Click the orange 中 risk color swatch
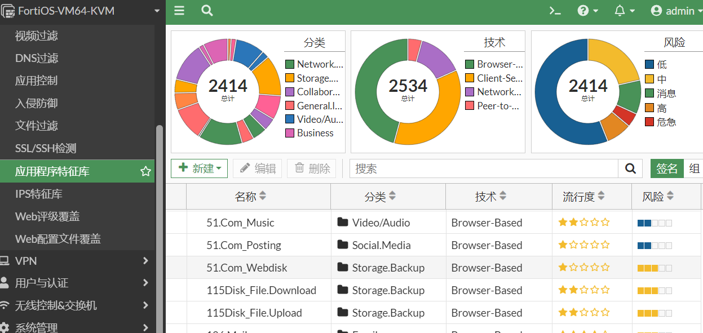Screen dimensions: 703x333 (649, 79)
